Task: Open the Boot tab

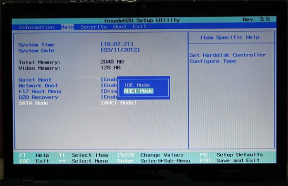Action: [x=120, y=27]
